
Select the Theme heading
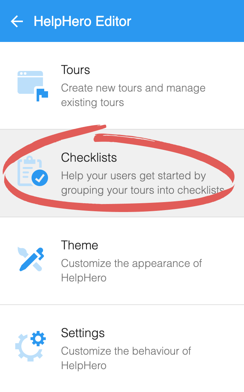(x=80, y=245)
